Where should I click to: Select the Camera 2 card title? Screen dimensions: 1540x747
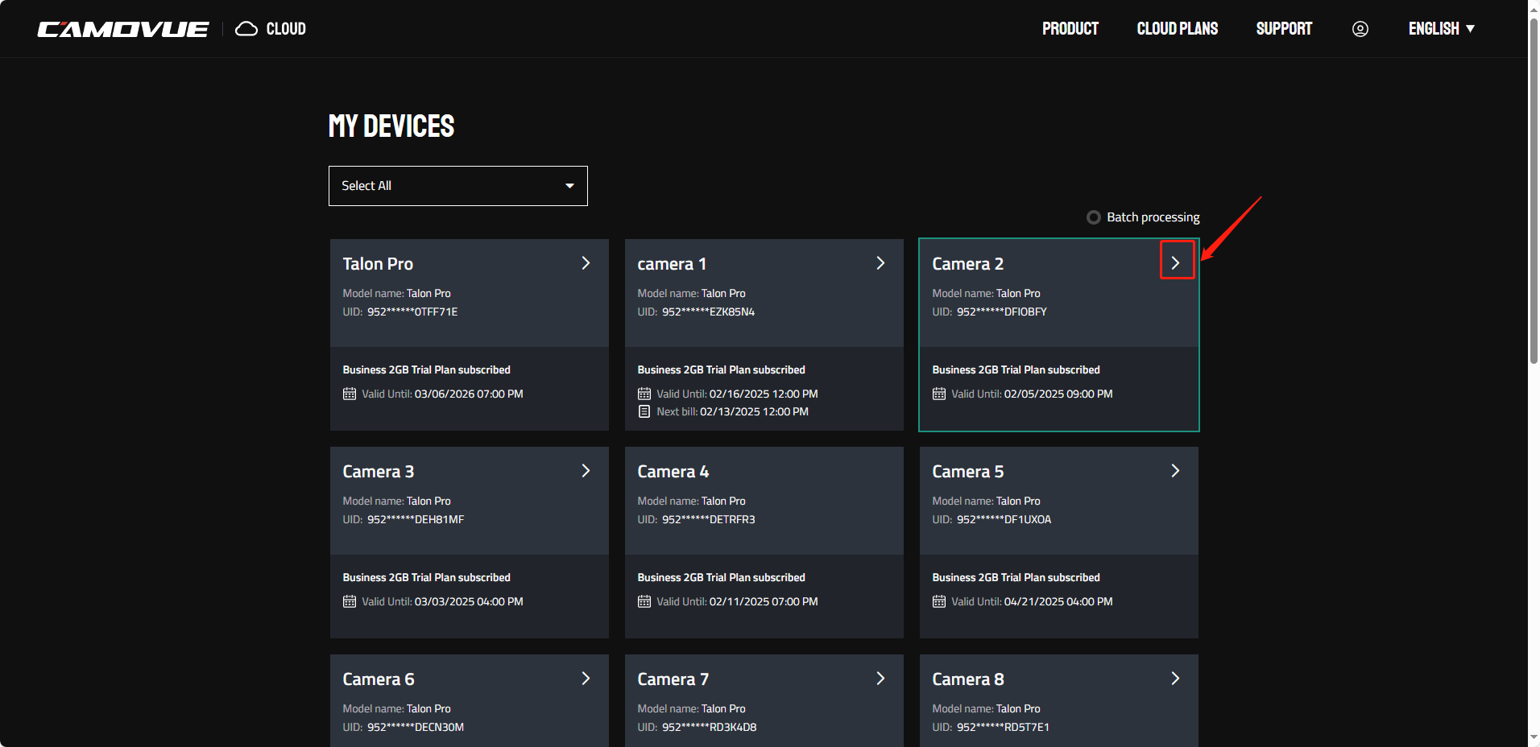pyautogui.click(x=968, y=264)
